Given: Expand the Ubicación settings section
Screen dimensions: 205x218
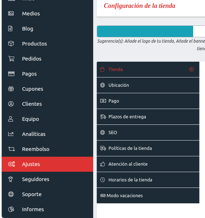Looking at the screenshot, I should (x=148, y=85).
